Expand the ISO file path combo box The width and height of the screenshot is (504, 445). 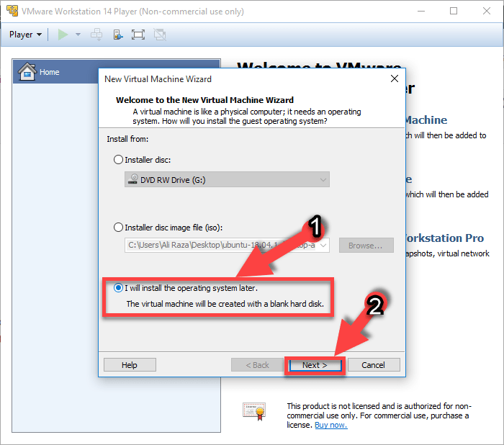(323, 246)
